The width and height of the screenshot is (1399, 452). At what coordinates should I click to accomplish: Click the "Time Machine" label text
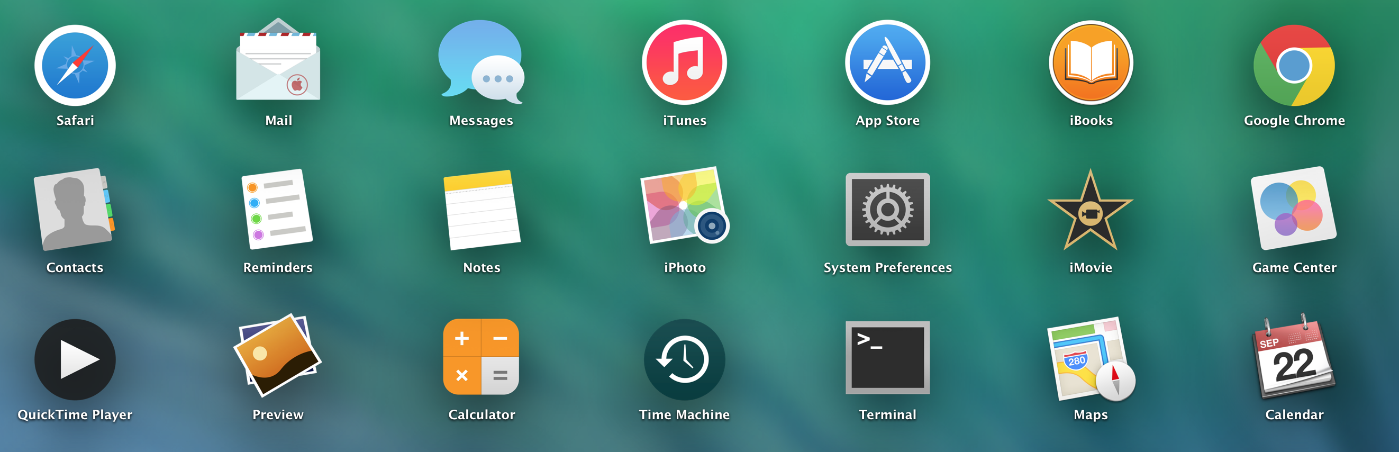click(x=684, y=415)
